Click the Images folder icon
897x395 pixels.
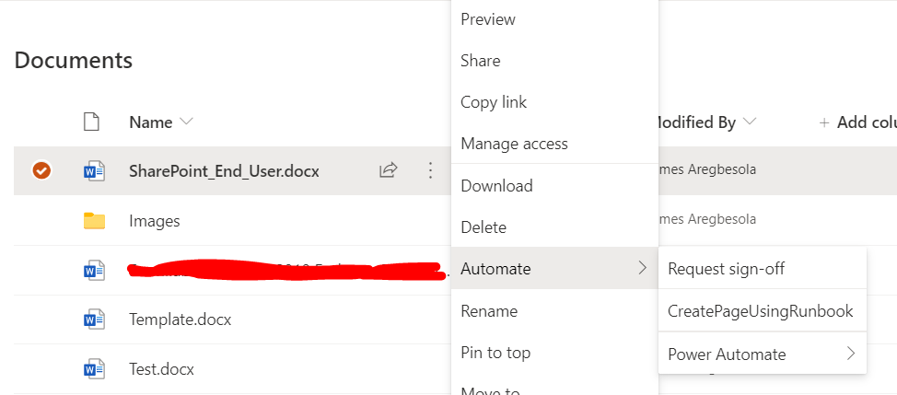(94, 221)
